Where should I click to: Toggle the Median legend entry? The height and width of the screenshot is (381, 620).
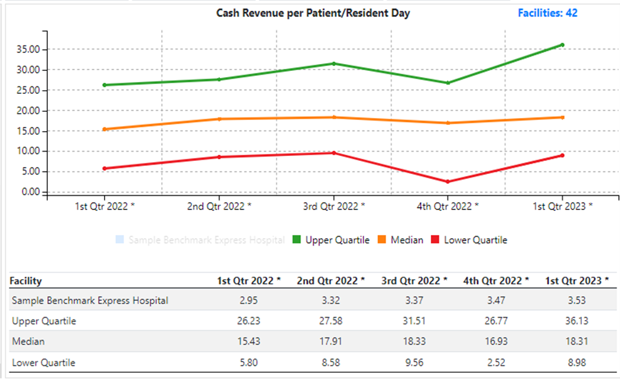[x=400, y=240]
